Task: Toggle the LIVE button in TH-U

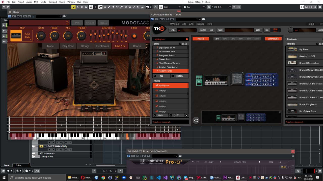Action: (211, 30)
